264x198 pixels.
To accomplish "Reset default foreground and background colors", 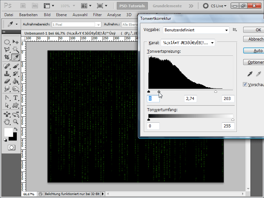I will 5,140.
